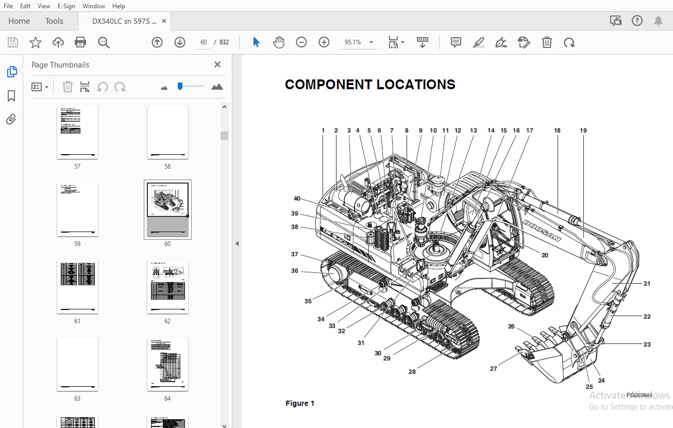Open Attachments paperclip panel
This screenshot has height=428, width=673.
point(11,120)
